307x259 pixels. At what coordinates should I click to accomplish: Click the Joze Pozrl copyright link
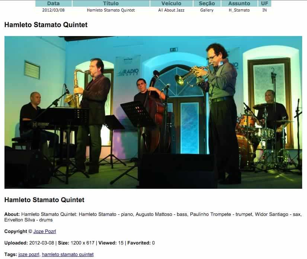pyautogui.click(x=45, y=231)
